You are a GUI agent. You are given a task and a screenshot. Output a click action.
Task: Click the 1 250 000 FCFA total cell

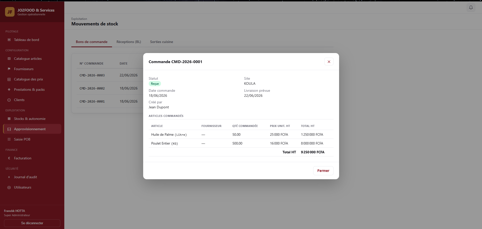point(312,134)
